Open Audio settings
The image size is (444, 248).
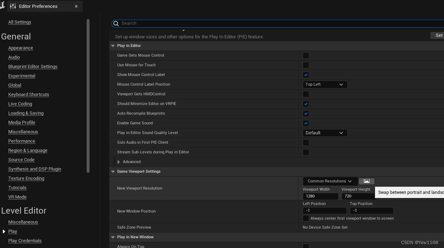pyautogui.click(x=14, y=57)
